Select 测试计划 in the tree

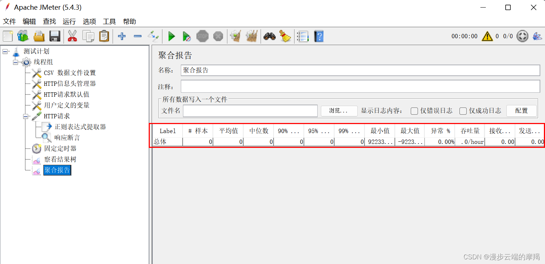tap(36, 51)
